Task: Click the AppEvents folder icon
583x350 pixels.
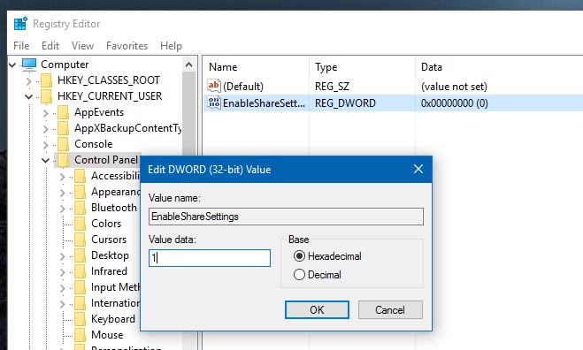Action: (x=63, y=112)
